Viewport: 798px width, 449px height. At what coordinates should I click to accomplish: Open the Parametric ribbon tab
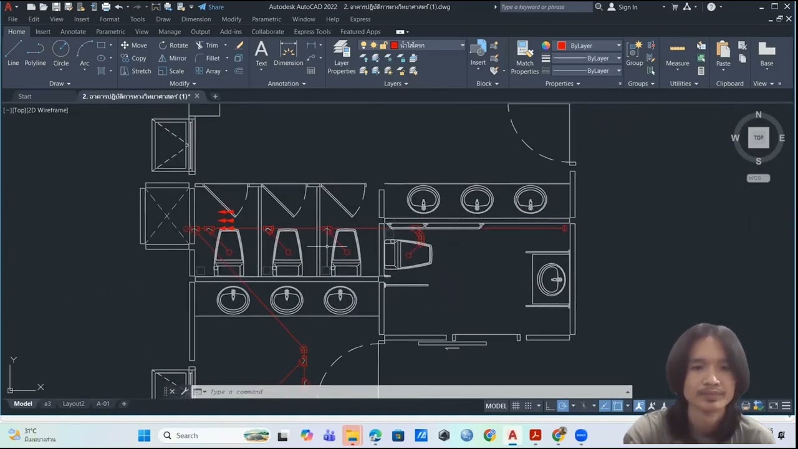coord(110,32)
